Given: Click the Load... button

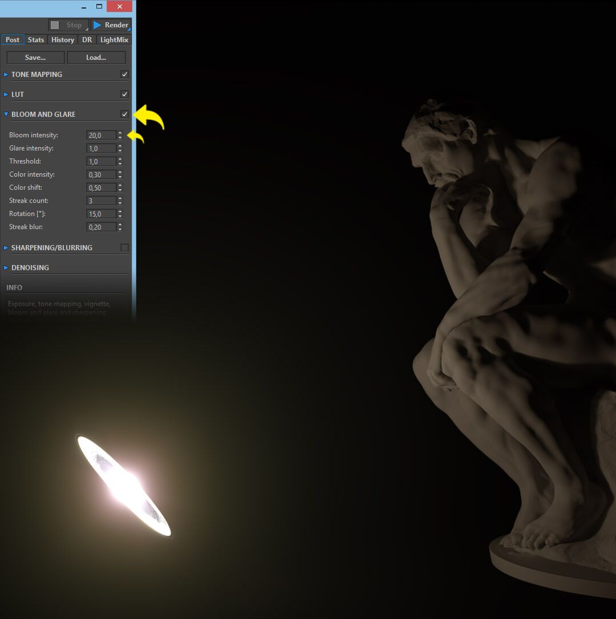Looking at the screenshot, I should pos(96,57).
